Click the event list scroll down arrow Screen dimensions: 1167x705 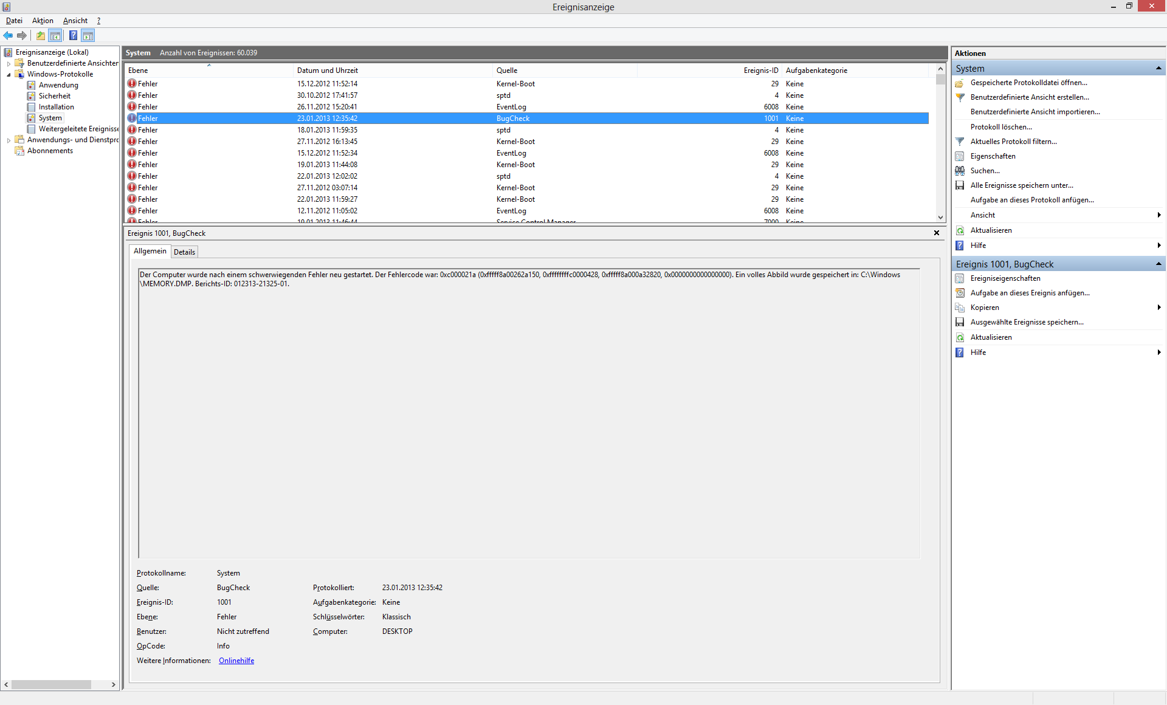940,217
